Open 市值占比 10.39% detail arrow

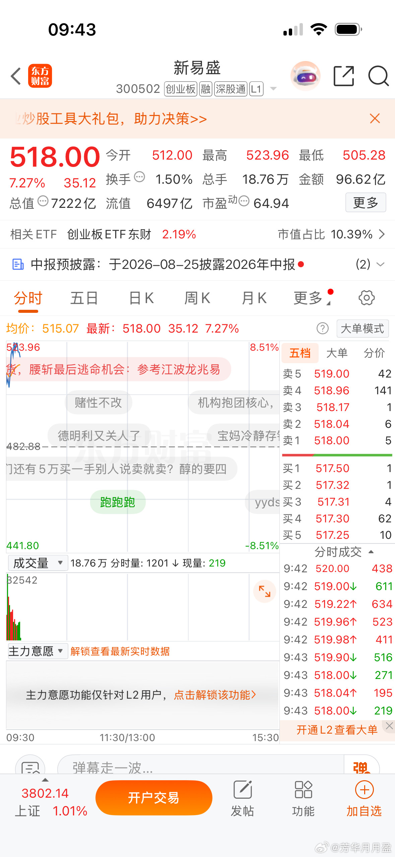click(x=382, y=234)
